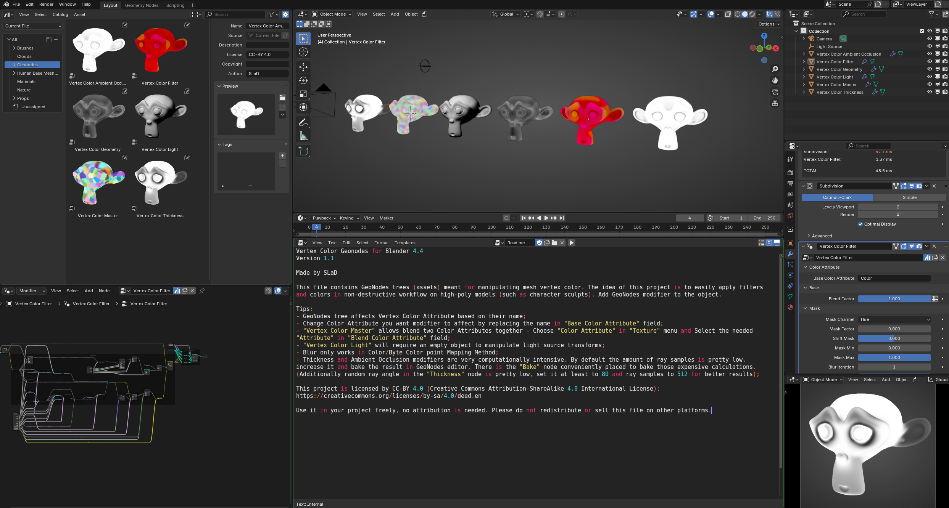Expand Brushes catalog in Asset Browser
Viewport: 949px width, 508px height.
coord(14,48)
